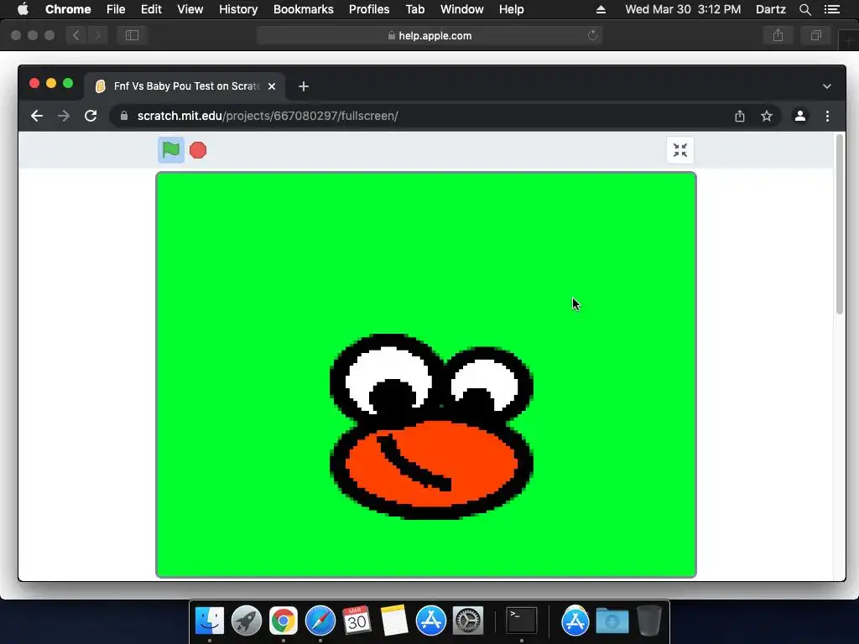Image resolution: width=859 pixels, height=644 pixels.
Task: Click the Scratch stage with Pou face
Action: (426, 375)
